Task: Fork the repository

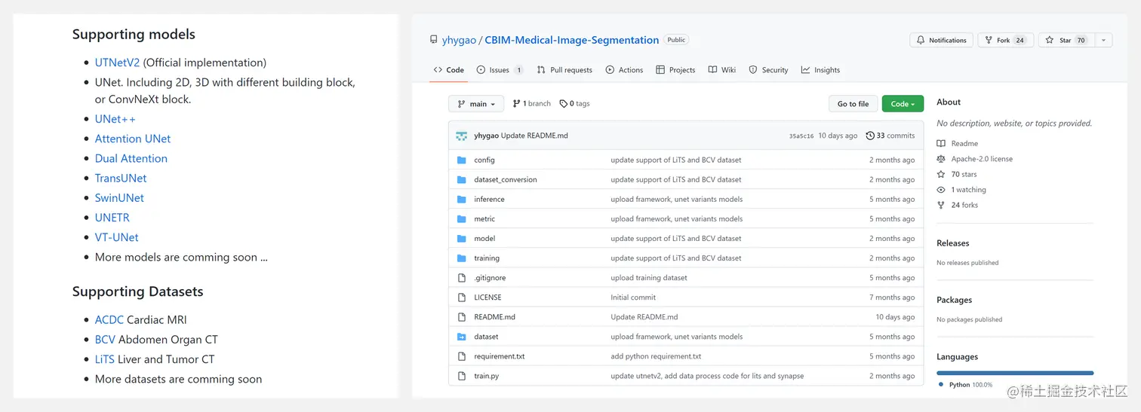Action: [x=1005, y=40]
